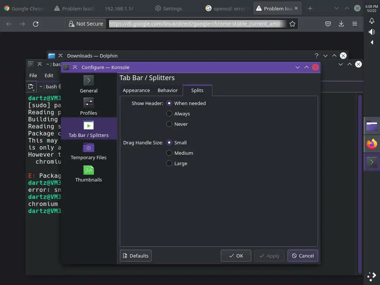Screen dimensions: 380x285
Task: Go back in browser history
Action: pyautogui.click(x=9, y=24)
